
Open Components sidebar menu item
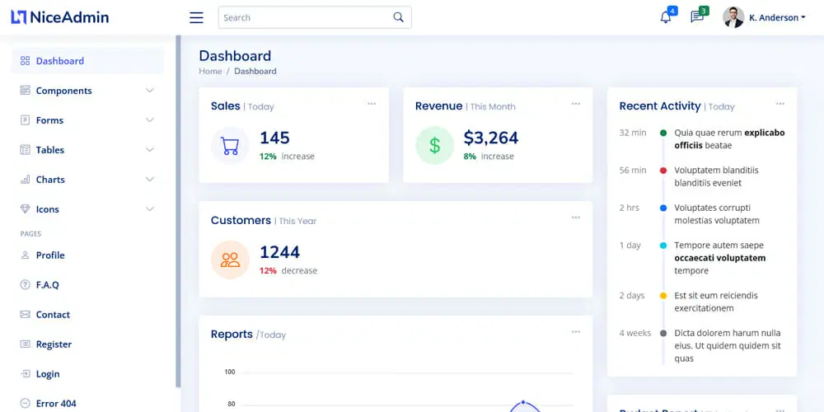pyautogui.click(x=87, y=91)
